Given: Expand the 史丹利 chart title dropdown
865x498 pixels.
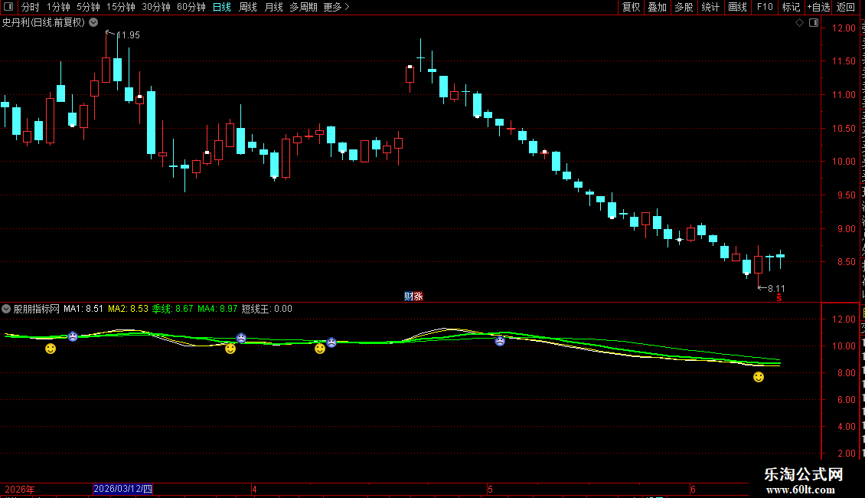Looking at the screenshot, I should [94, 22].
